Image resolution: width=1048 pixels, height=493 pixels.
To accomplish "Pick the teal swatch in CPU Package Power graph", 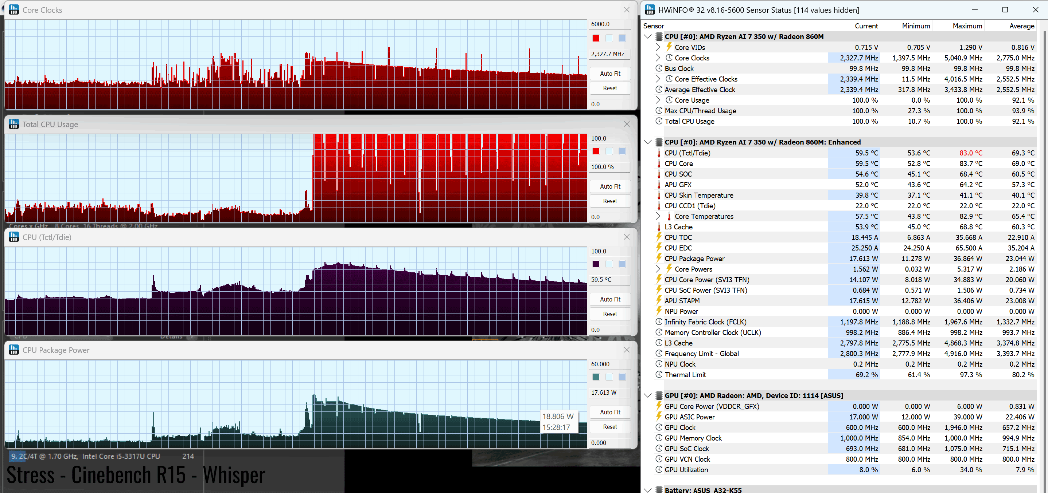I will coord(596,377).
